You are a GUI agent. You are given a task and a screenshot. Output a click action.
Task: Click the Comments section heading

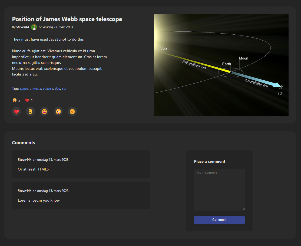point(24,143)
